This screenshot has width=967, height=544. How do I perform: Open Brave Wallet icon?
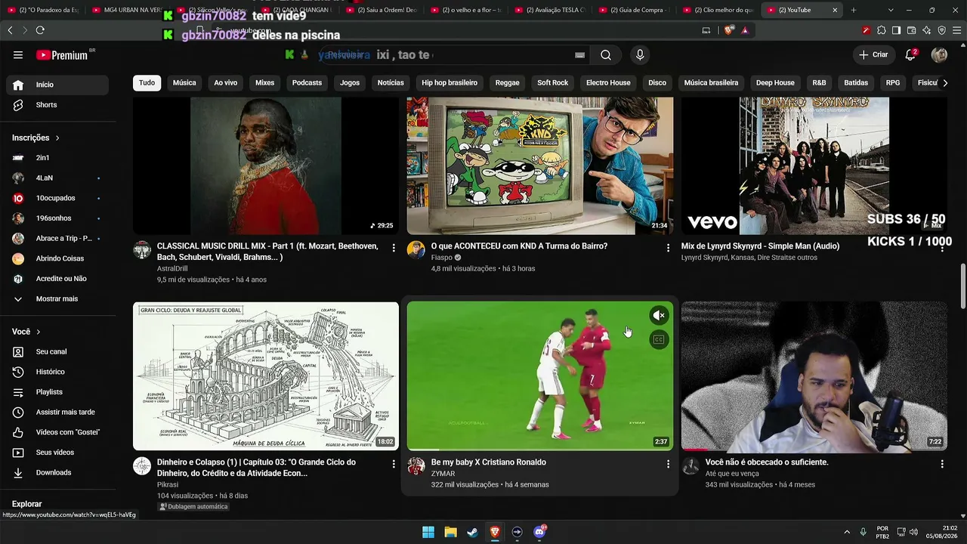click(x=912, y=30)
